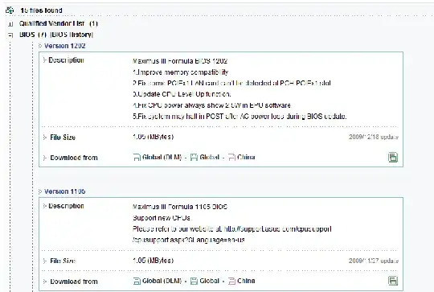This screenshot has height=292, width=434.
Task: Click the Version 1202 heading
Action: (x=65, y=46)
